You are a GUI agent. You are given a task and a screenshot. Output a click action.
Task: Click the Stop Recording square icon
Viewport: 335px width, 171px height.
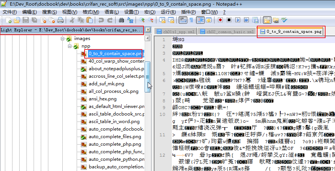point(229,20)
